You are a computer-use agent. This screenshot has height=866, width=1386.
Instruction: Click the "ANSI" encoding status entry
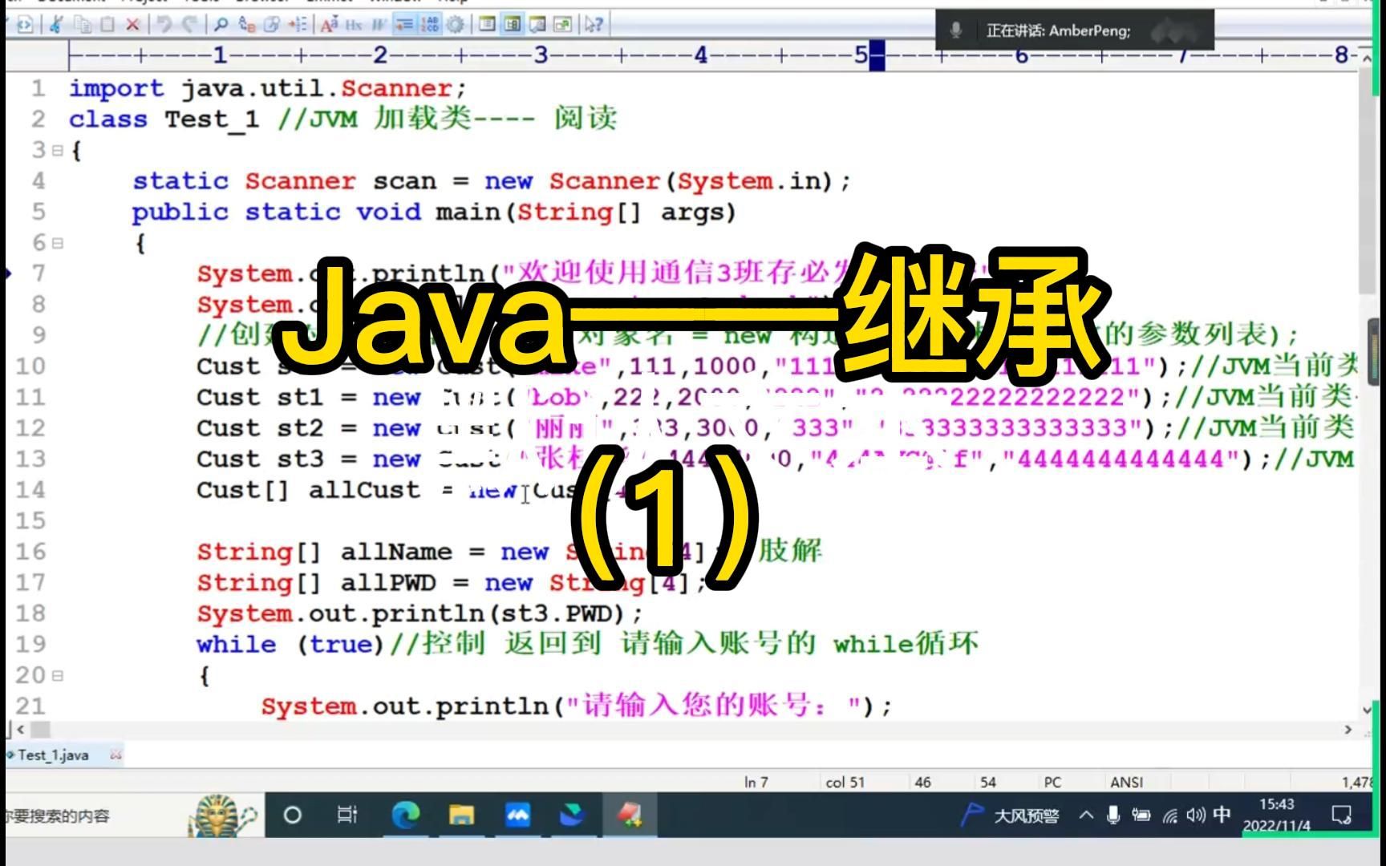(1126, 782)
